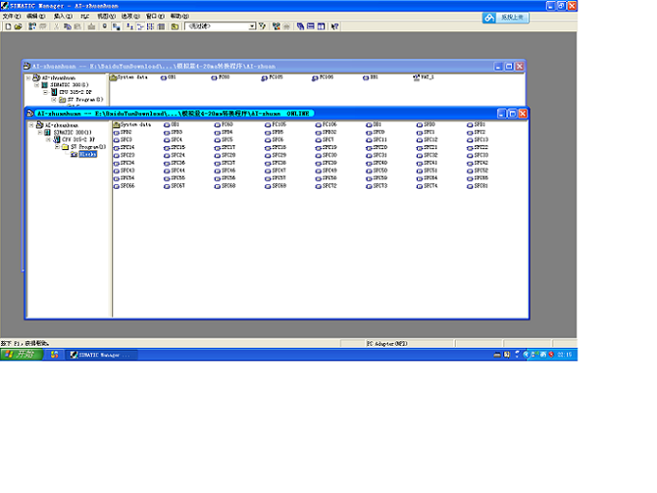Select SFC74 block icon
The width and height of the screenshot is (657, 493).
[x=427, y=186]
